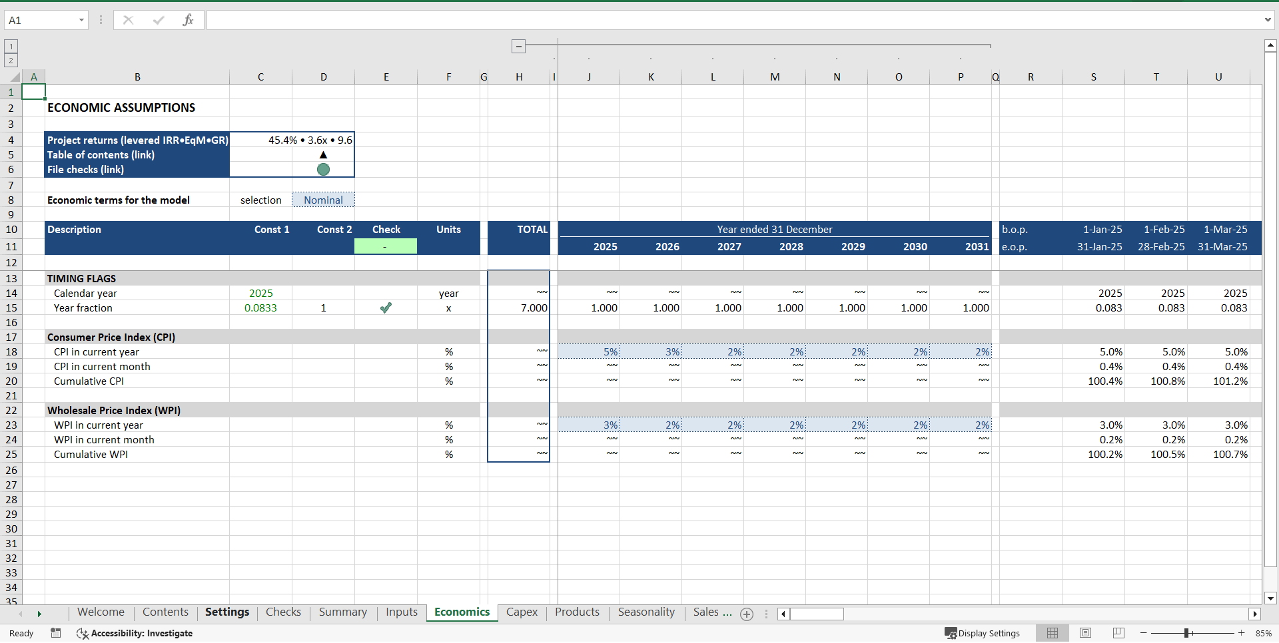Select the 2025 WPI 3% input cell
Screen dimensions: 1279x643
click(589, 425)
